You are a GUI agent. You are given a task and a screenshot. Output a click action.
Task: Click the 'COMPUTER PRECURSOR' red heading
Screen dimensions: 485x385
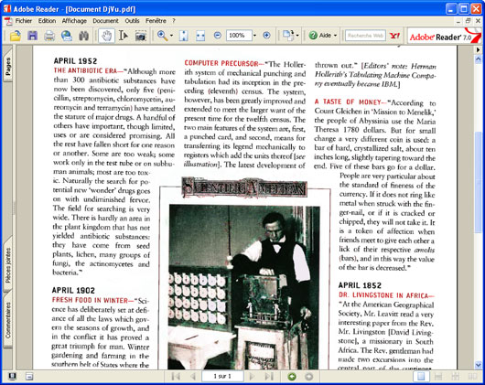point(221,63)
